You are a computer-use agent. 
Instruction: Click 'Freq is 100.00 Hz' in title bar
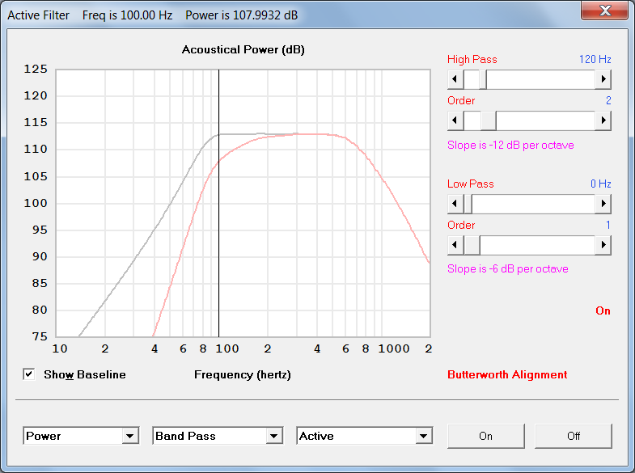[128, 15]
